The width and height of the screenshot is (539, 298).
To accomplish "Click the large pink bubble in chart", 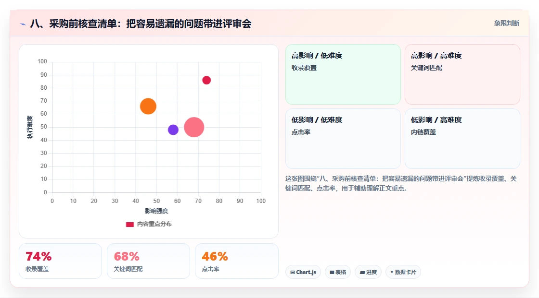I will tap(194, 127).
